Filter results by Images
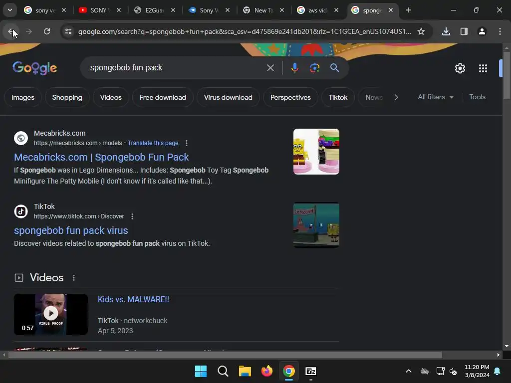The height and width of the screenshot is (383, 511). (x=23, y=97)
